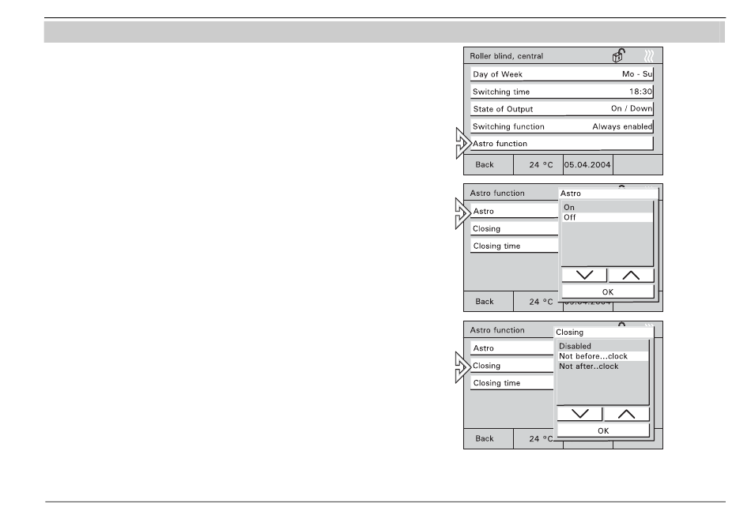Click the 05.04.2004 date in Roller blind screen
Image resolution: width=751 pixels, height=511 pixels.
587,164
